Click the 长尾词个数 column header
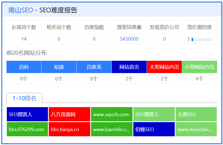 24,27
